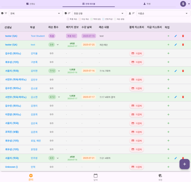Image resolution: width=191 pixels, height=182 pixels.
Task: Click 미결제 button for 로일, 예린
Action: (137, 141)
